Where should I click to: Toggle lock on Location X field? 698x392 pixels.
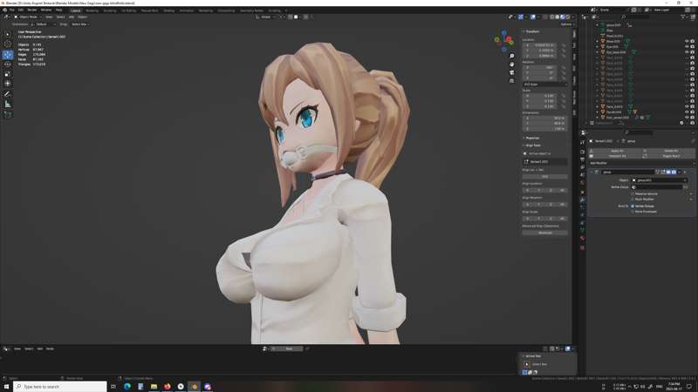coord(564,45)
